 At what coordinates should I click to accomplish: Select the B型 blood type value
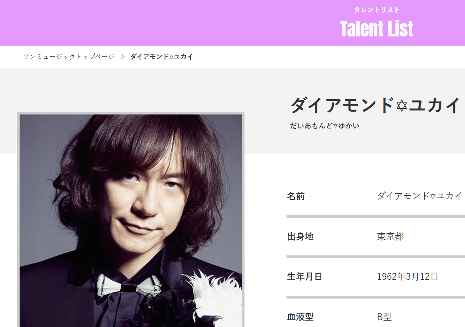tap(384, 317)
